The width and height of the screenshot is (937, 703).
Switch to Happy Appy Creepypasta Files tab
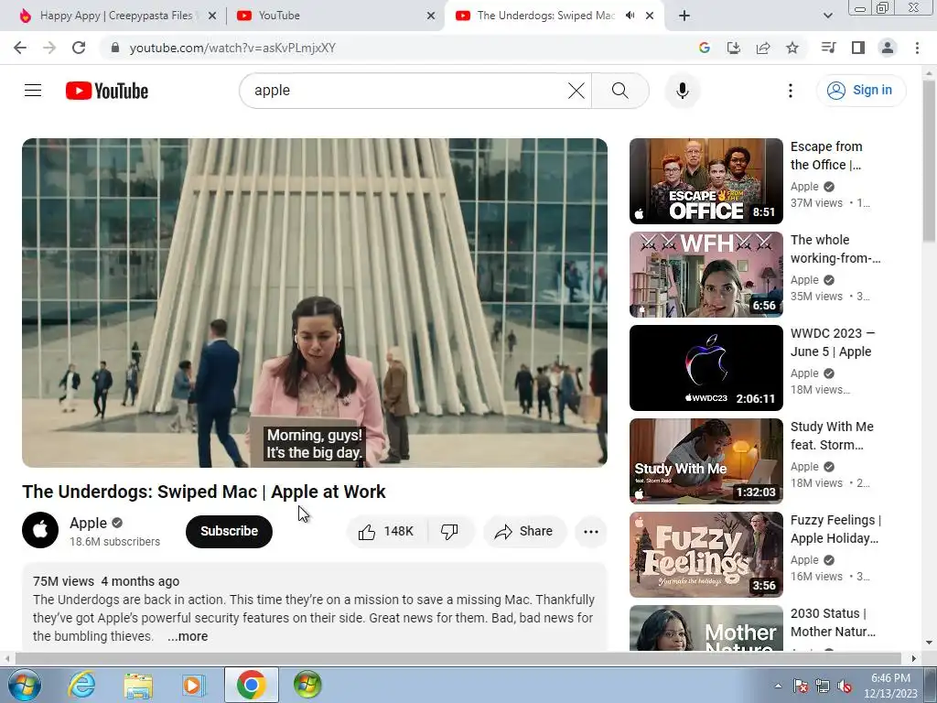coord(116,16)
